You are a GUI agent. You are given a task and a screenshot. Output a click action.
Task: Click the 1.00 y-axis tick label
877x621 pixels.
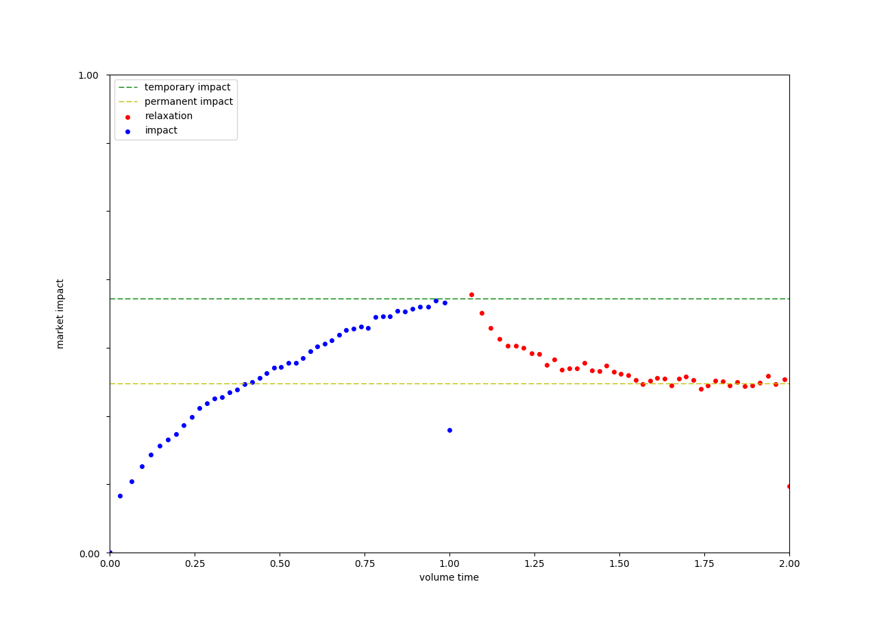(x=88, y=75)
